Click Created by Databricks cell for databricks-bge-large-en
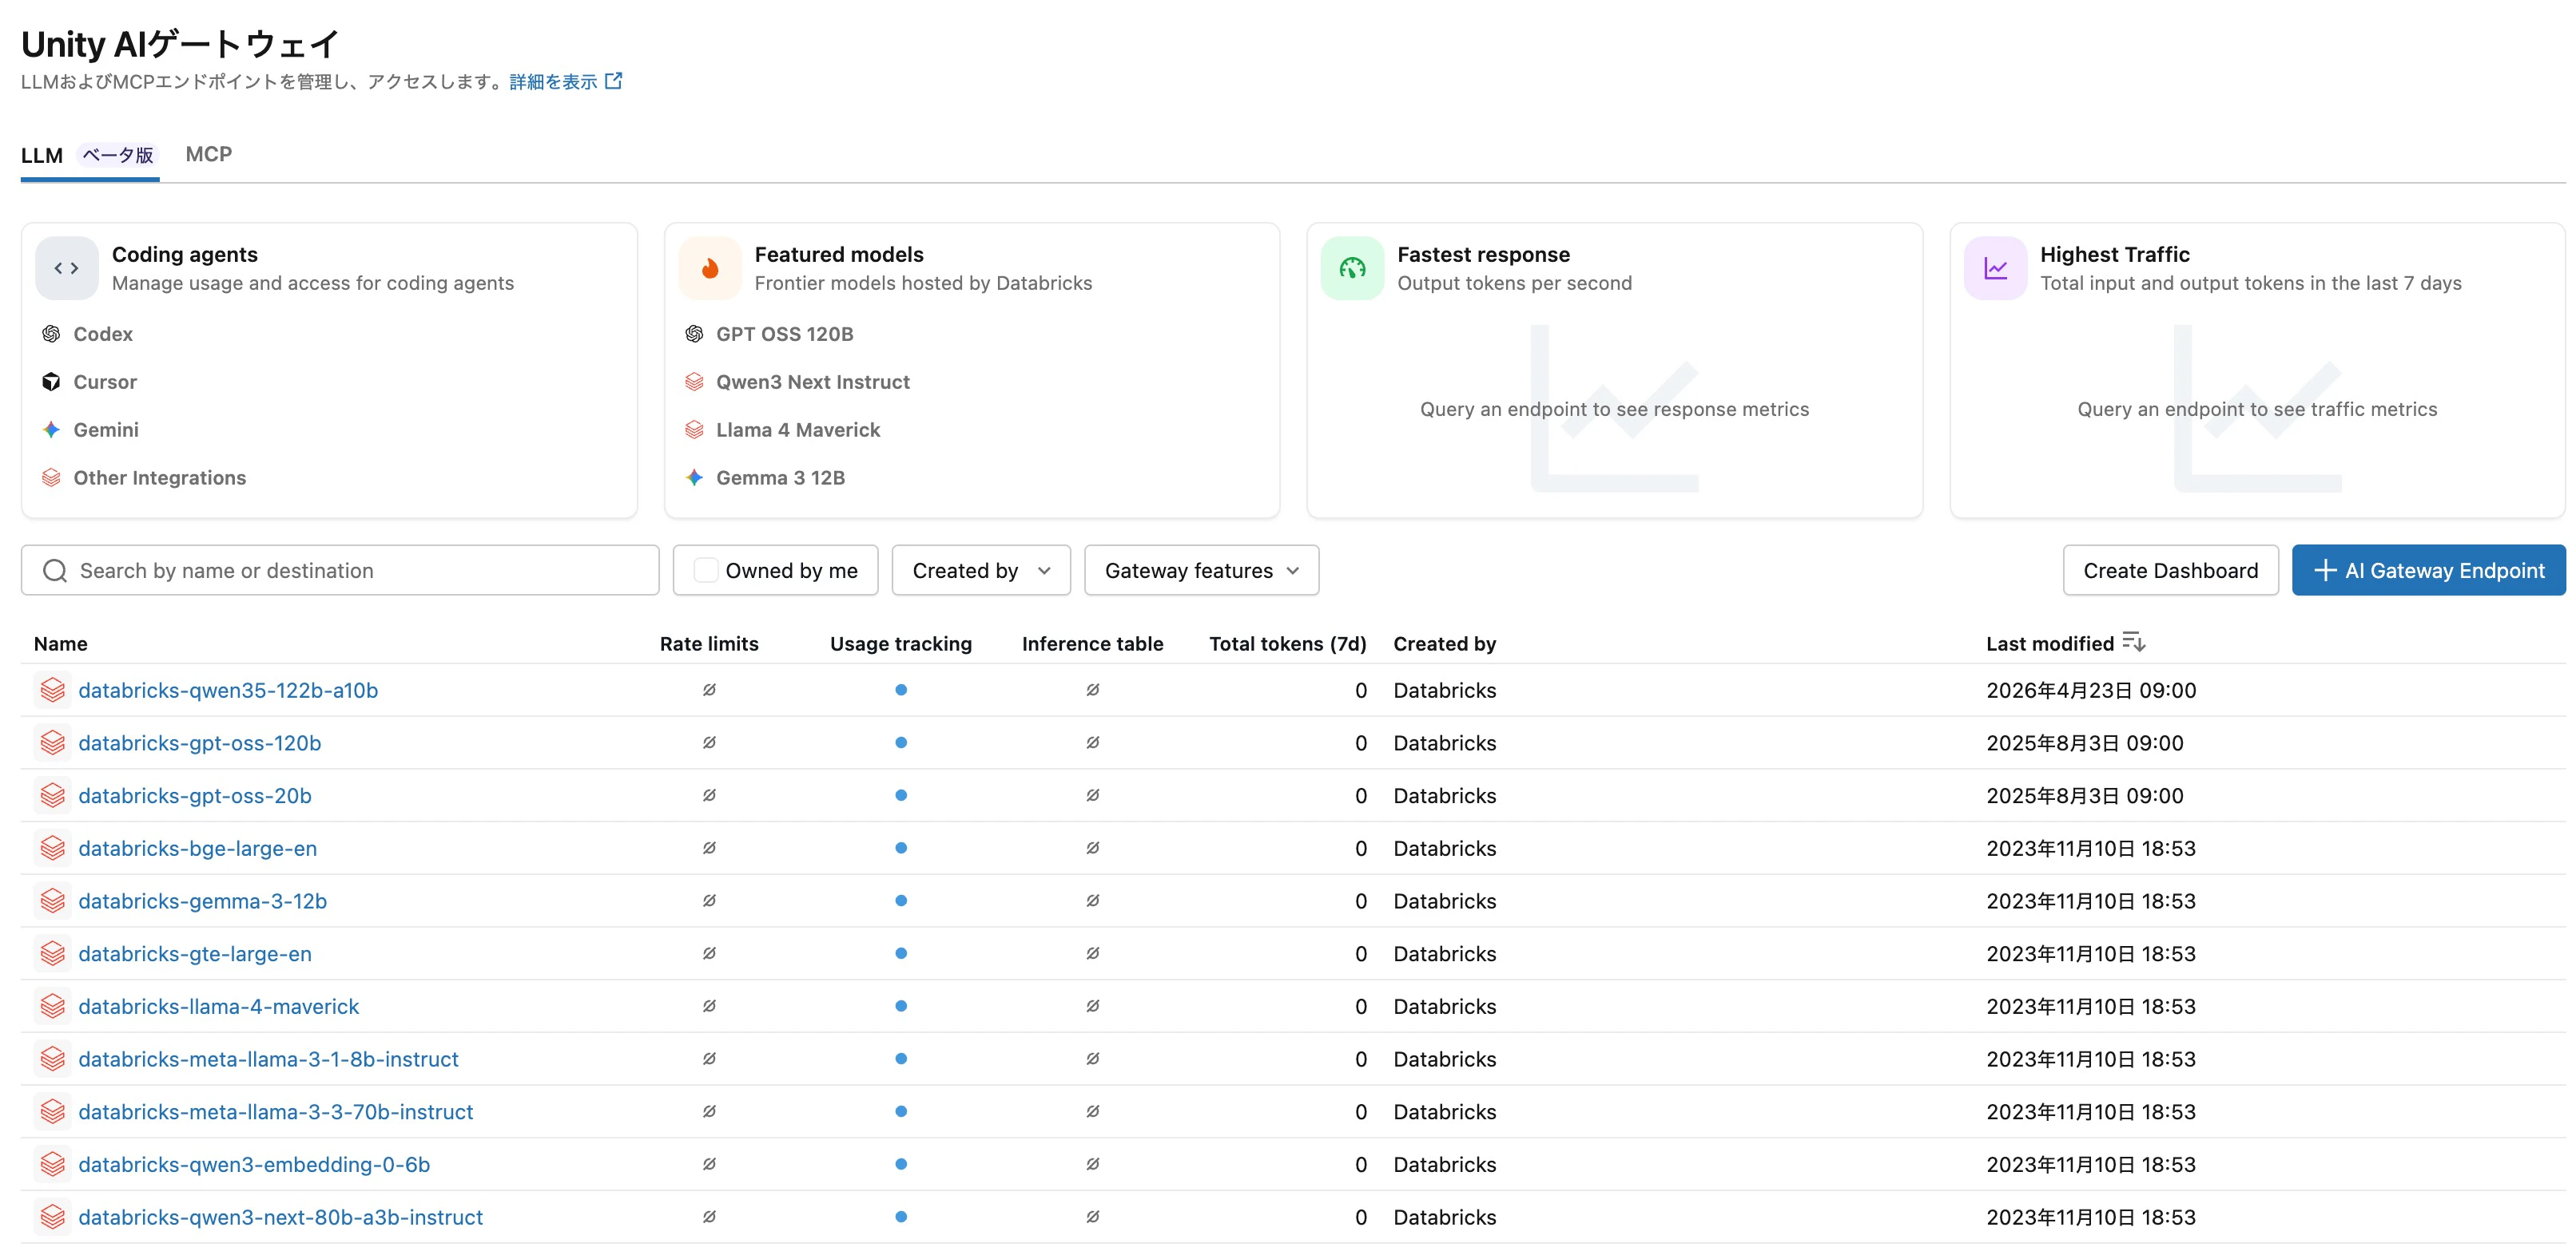2576x1255 pixels. pyautogui.click(x=1445, y=849)
